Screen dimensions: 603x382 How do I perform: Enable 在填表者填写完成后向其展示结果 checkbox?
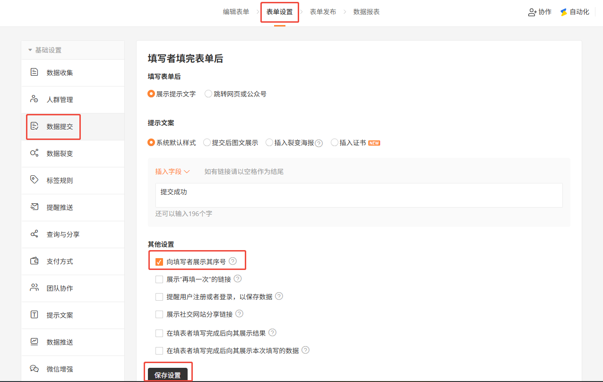159,333
